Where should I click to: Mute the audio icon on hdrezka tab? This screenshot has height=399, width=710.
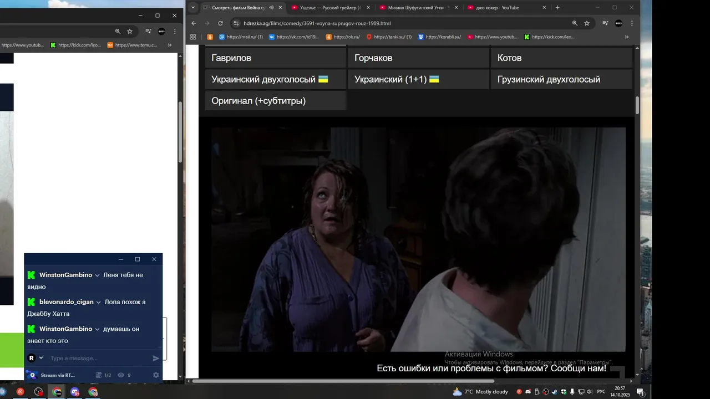pyautogui.click(x=271, y=8)
